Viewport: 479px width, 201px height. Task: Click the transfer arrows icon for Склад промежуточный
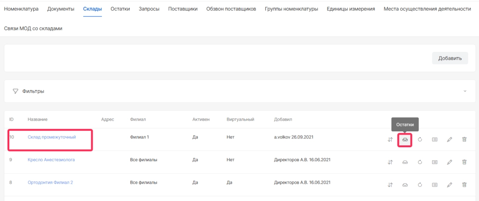[390, 140]
